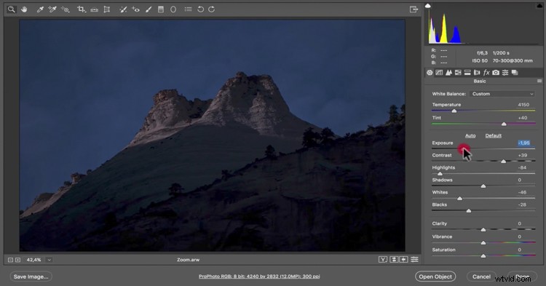Open the White Balance dropdown

pos(502,94)
